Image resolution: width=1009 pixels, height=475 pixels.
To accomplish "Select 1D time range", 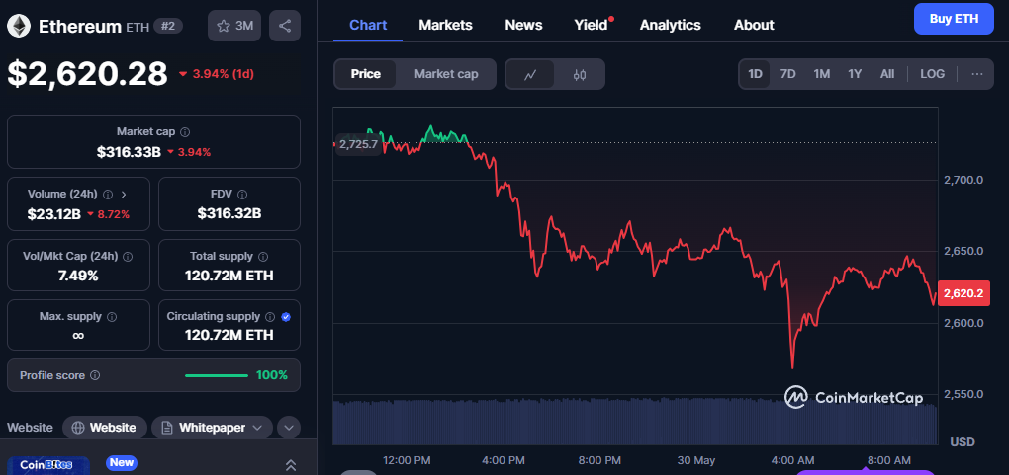I will tap(755, 74).
